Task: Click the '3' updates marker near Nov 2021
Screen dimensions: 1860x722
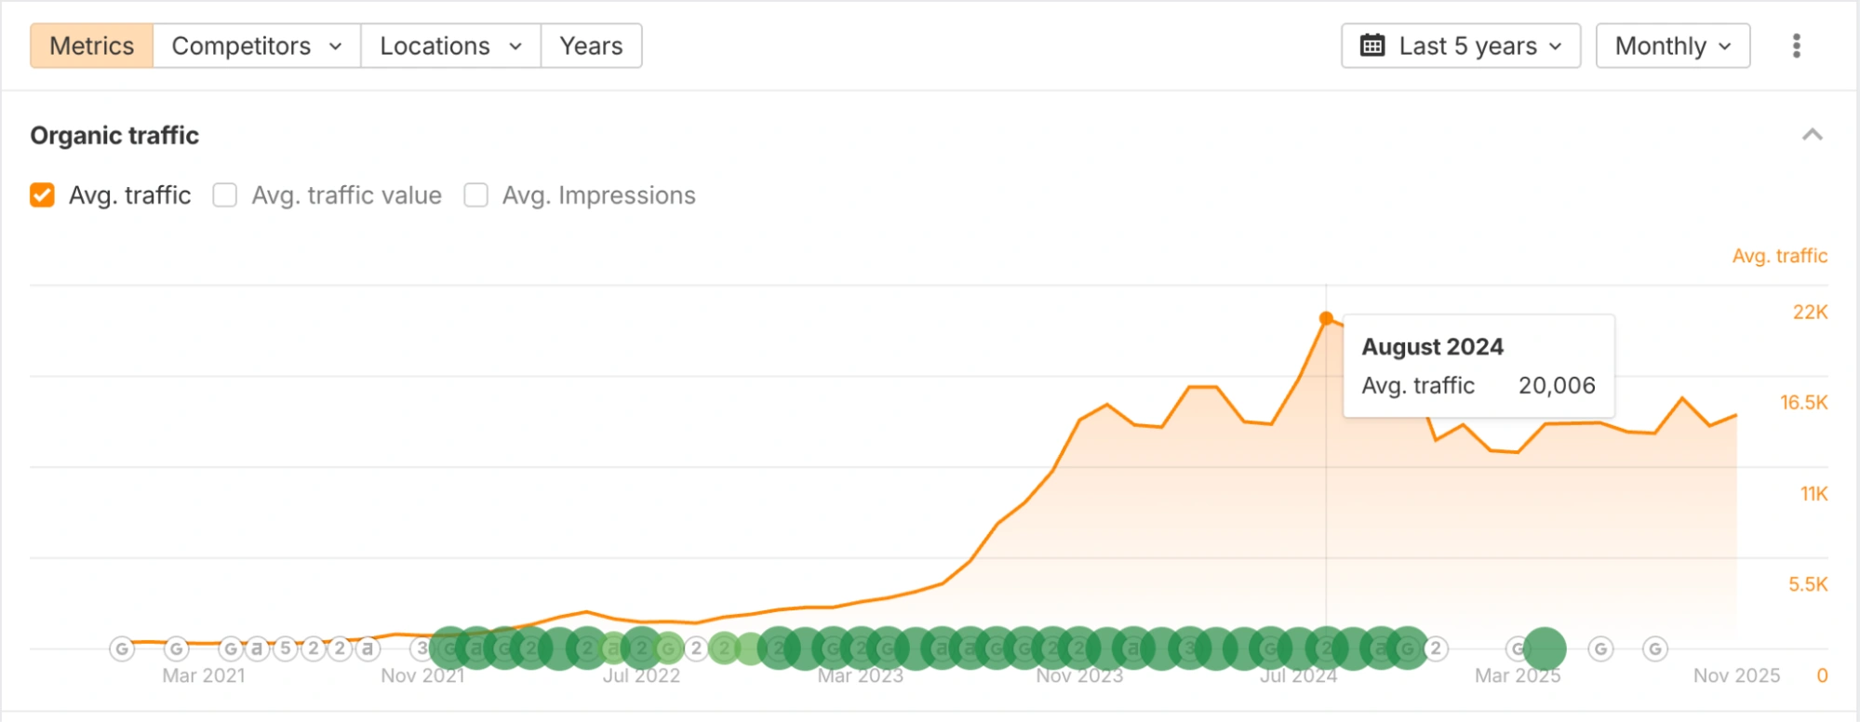Action: point(422,648)
